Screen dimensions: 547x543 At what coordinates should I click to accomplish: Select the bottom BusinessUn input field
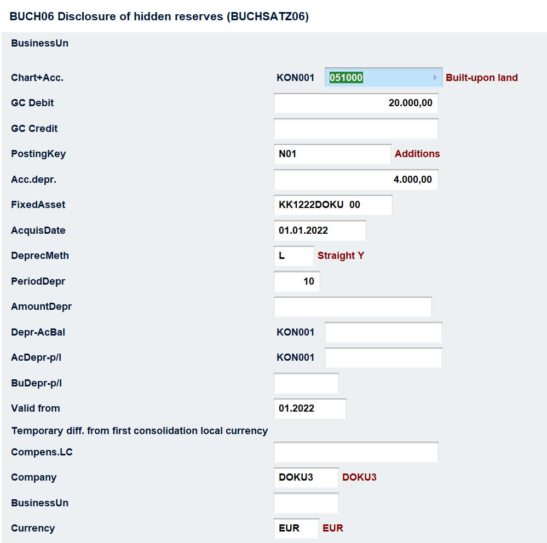[306, 503]
